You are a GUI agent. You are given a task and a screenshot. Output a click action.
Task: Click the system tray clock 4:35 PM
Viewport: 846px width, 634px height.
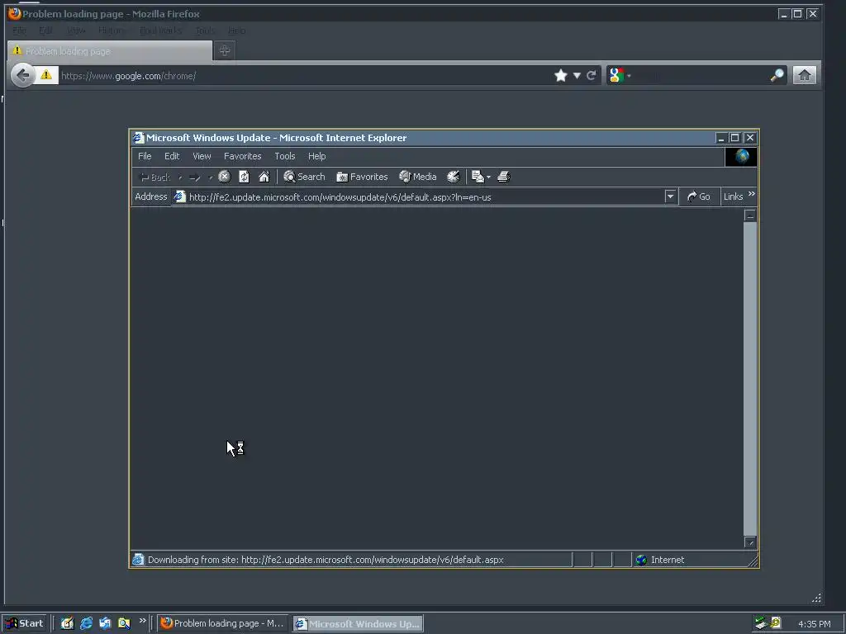814,624
